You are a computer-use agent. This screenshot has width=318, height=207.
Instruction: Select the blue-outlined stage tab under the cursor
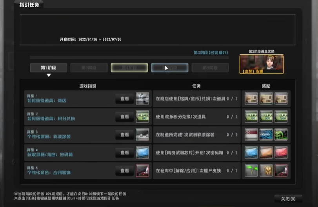click(x=169, y=68)
